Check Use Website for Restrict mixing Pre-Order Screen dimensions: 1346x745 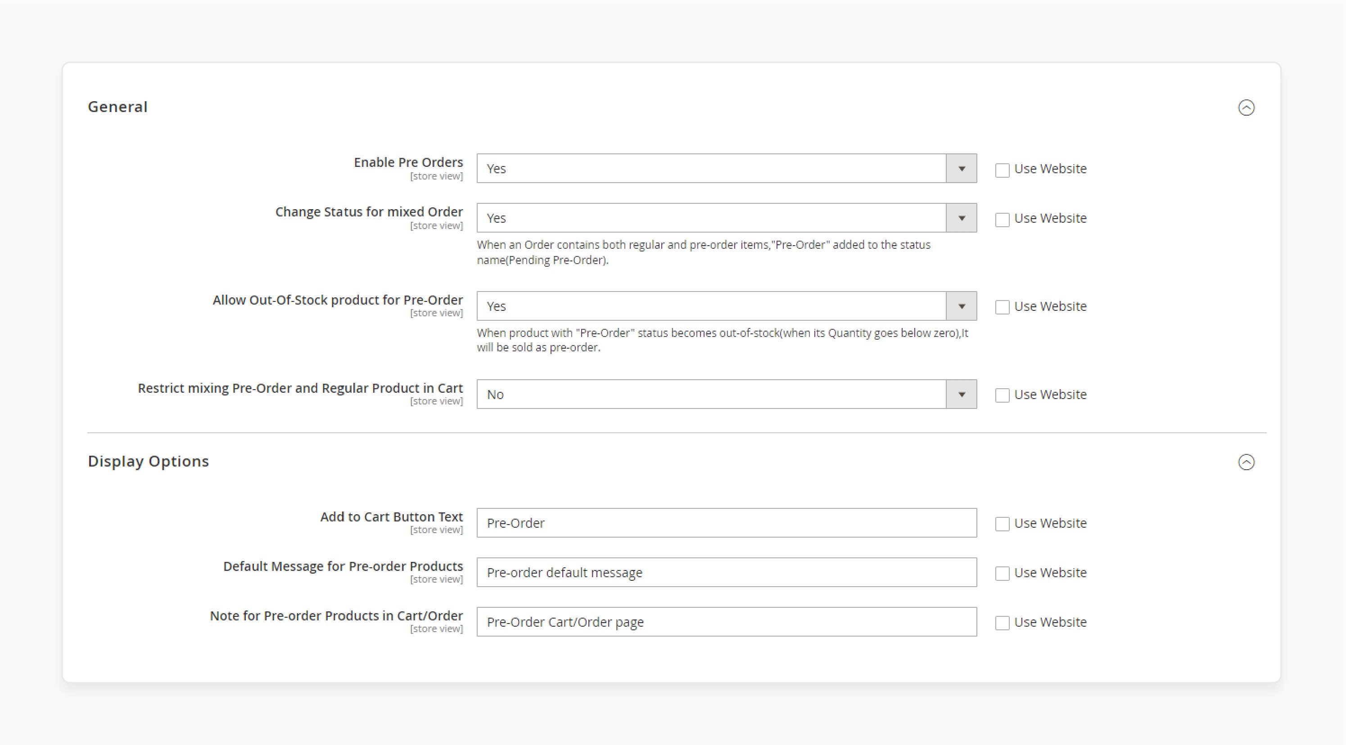(1002, 396)
